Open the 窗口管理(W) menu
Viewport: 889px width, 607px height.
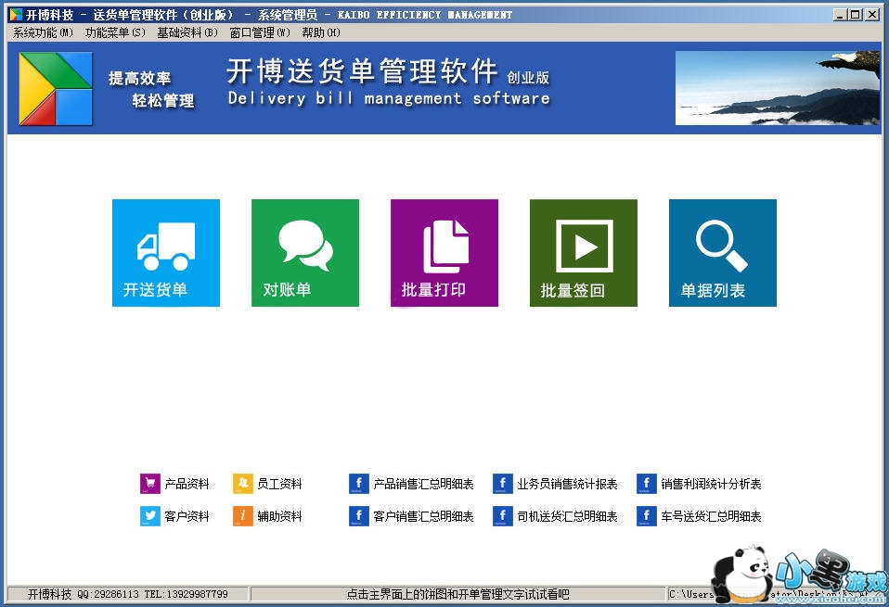tap(260, 32)
